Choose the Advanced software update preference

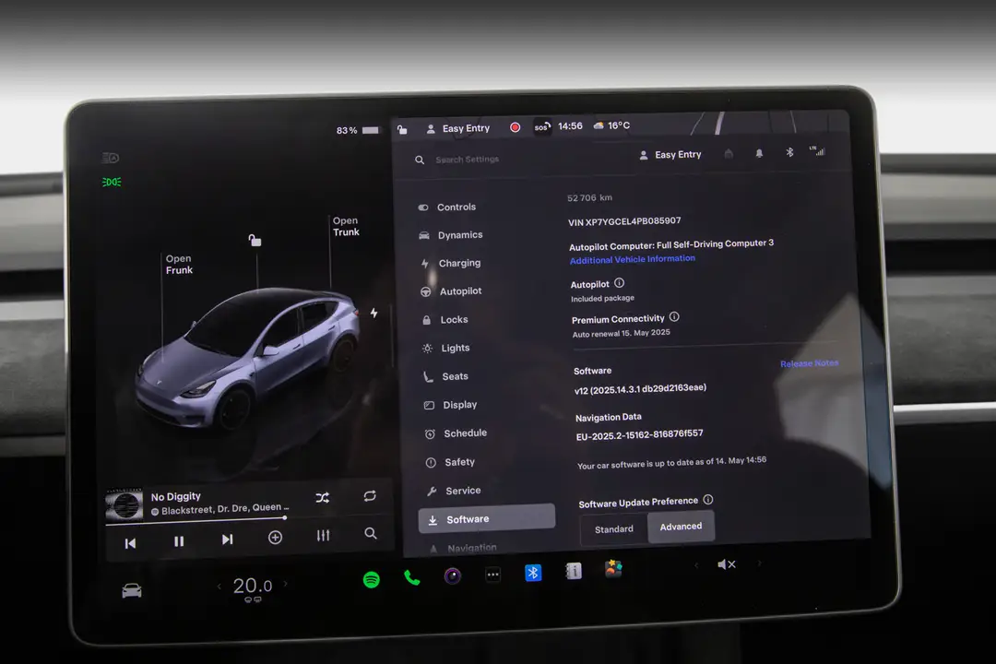pyautogui.click(x=681, y=527)
